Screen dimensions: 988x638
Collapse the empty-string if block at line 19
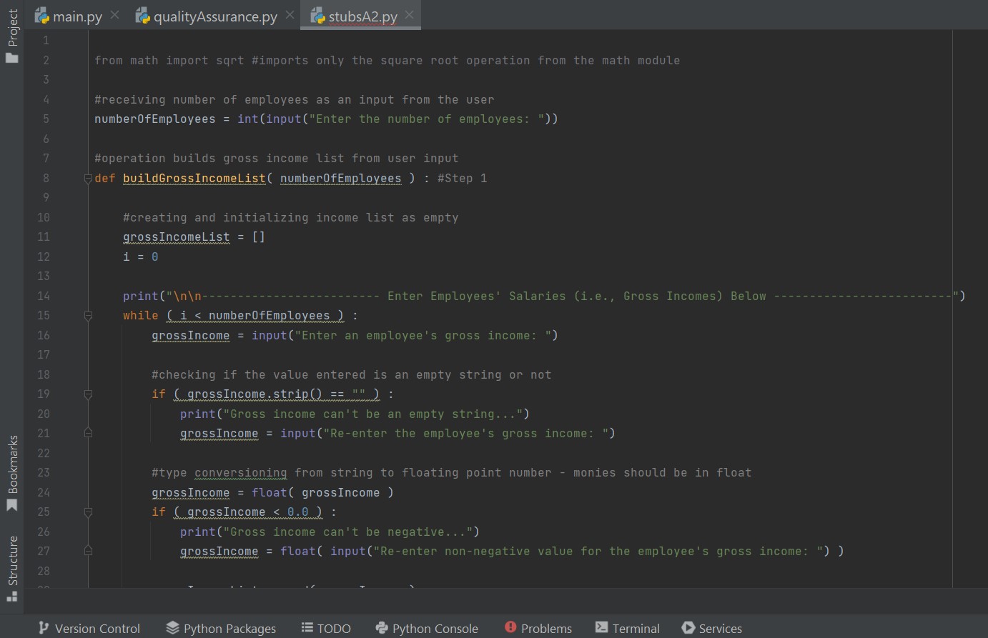[x=88, y=394]
